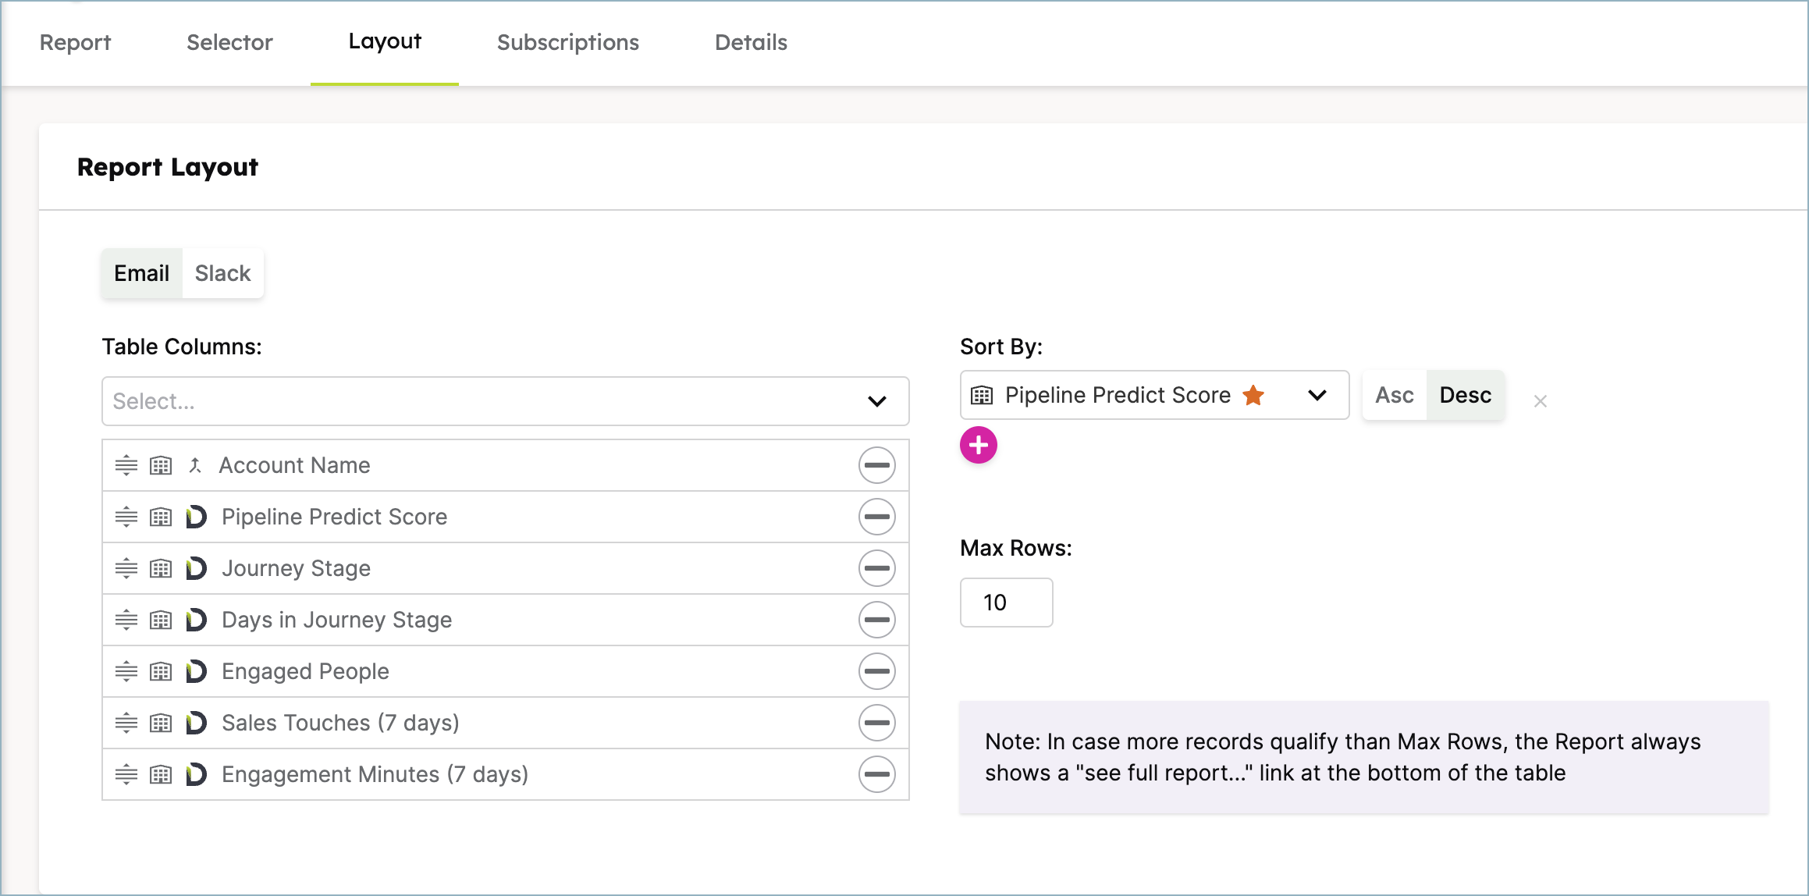Click the Max Rows note text
The image size is (1809, 896).
1342,757
